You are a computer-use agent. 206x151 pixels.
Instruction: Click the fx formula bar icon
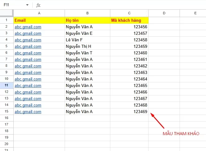38,5
